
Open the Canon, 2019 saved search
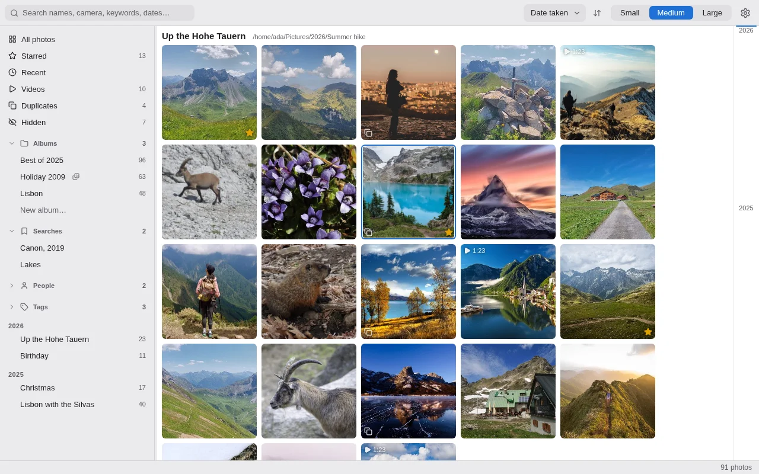coord(77,248)
